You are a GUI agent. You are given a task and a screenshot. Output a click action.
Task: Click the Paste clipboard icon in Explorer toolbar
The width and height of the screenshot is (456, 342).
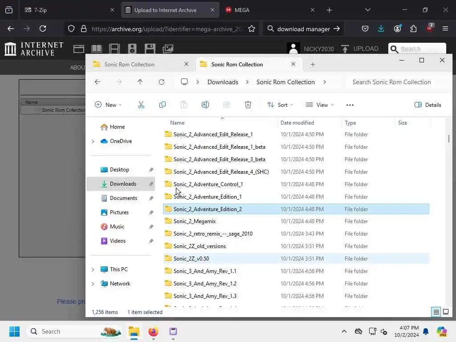click(184, 105)
